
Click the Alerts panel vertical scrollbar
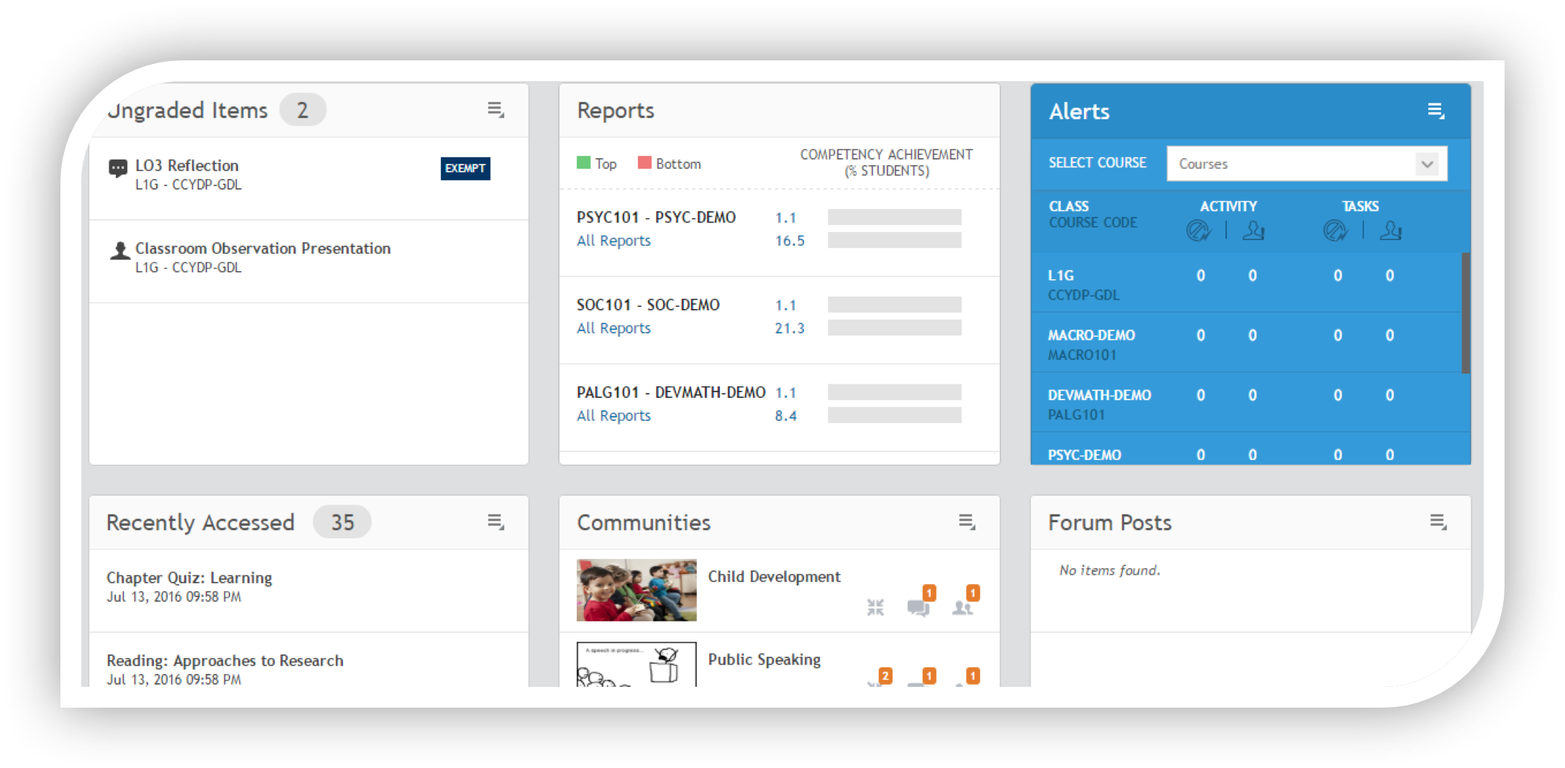coord(1465,313)
